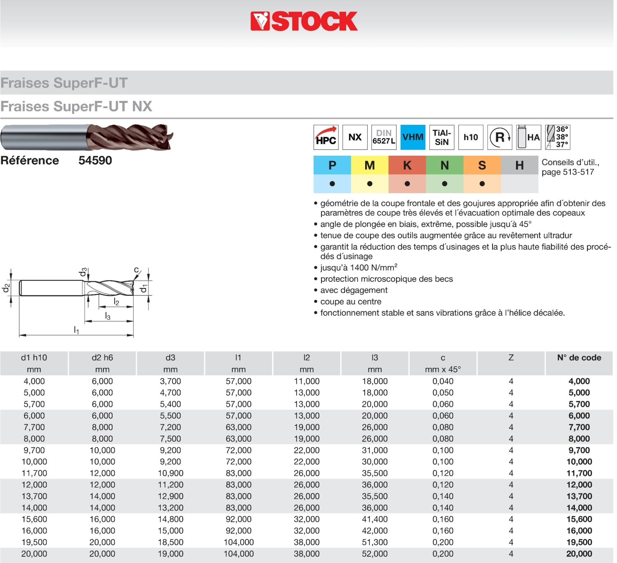Select the red K material swatch

(x=407, y=175)
